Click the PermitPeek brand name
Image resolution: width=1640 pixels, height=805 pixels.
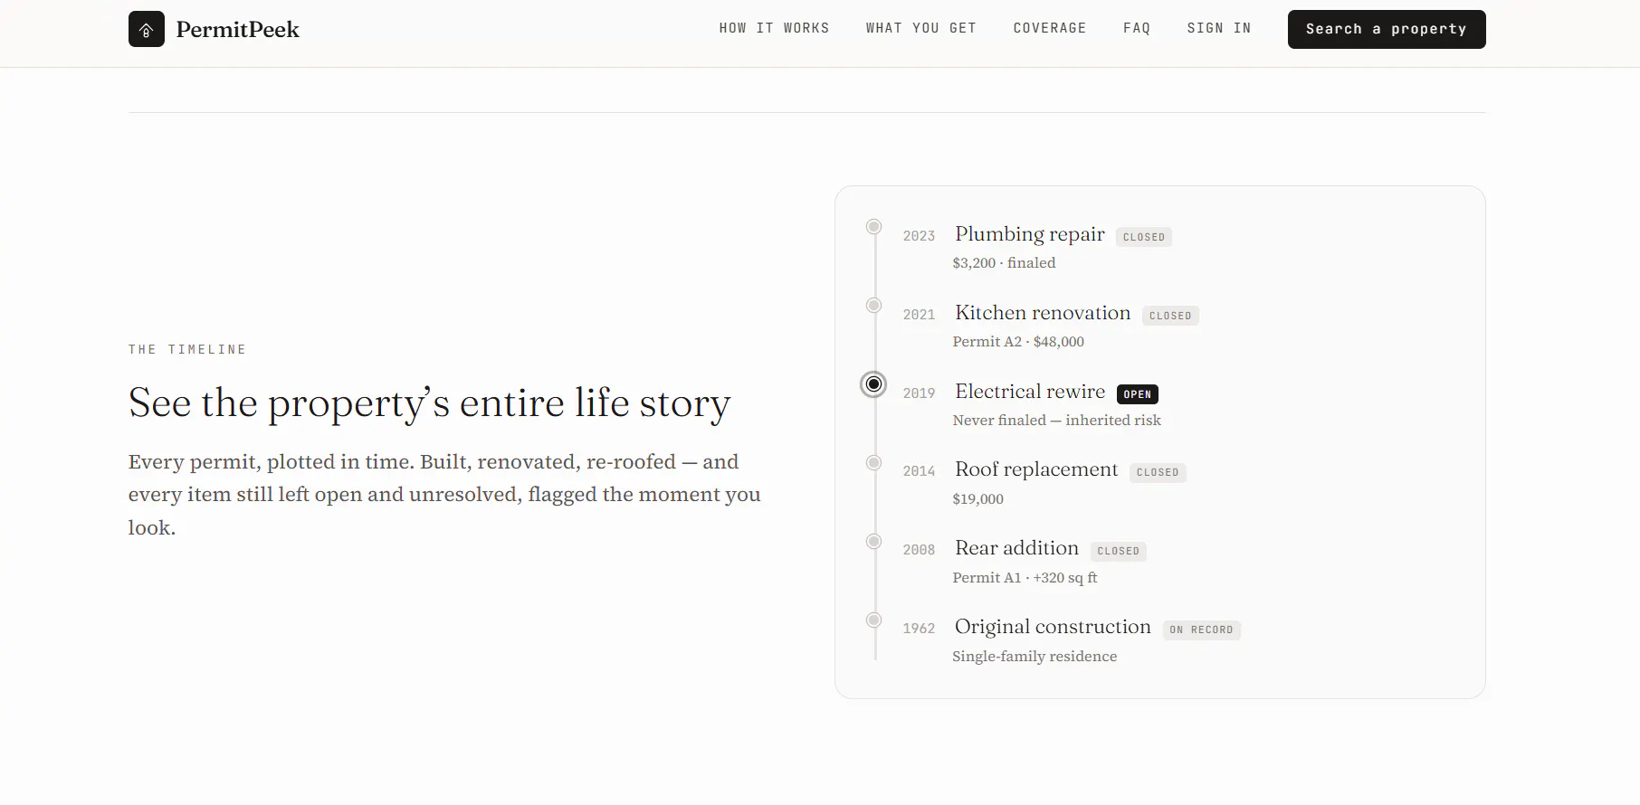click(237, 30)
